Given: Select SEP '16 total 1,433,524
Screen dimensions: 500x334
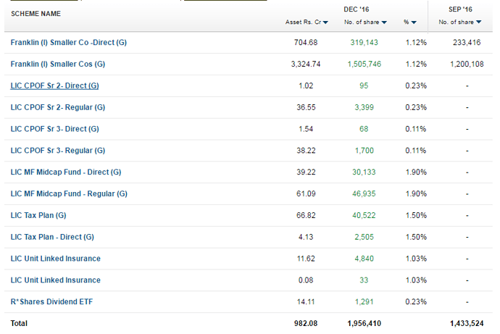Looking at the screenshot, I should pyautogui.click(x=467, y=323).
